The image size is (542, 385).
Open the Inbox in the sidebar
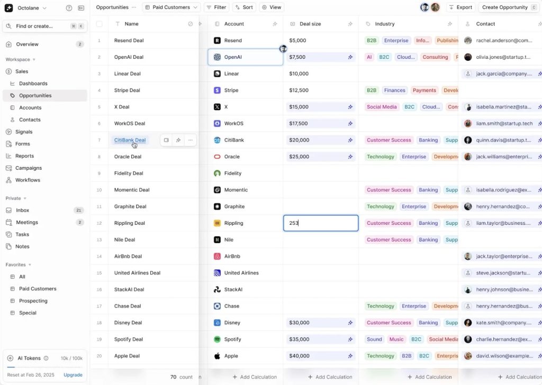coord(44,210)
